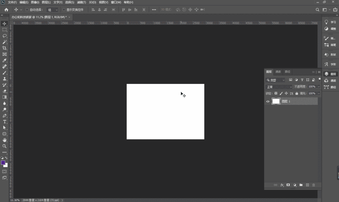Select the Lasso tool
The image size is (339, 202).
pyautogui.click(x=5, y=36)
